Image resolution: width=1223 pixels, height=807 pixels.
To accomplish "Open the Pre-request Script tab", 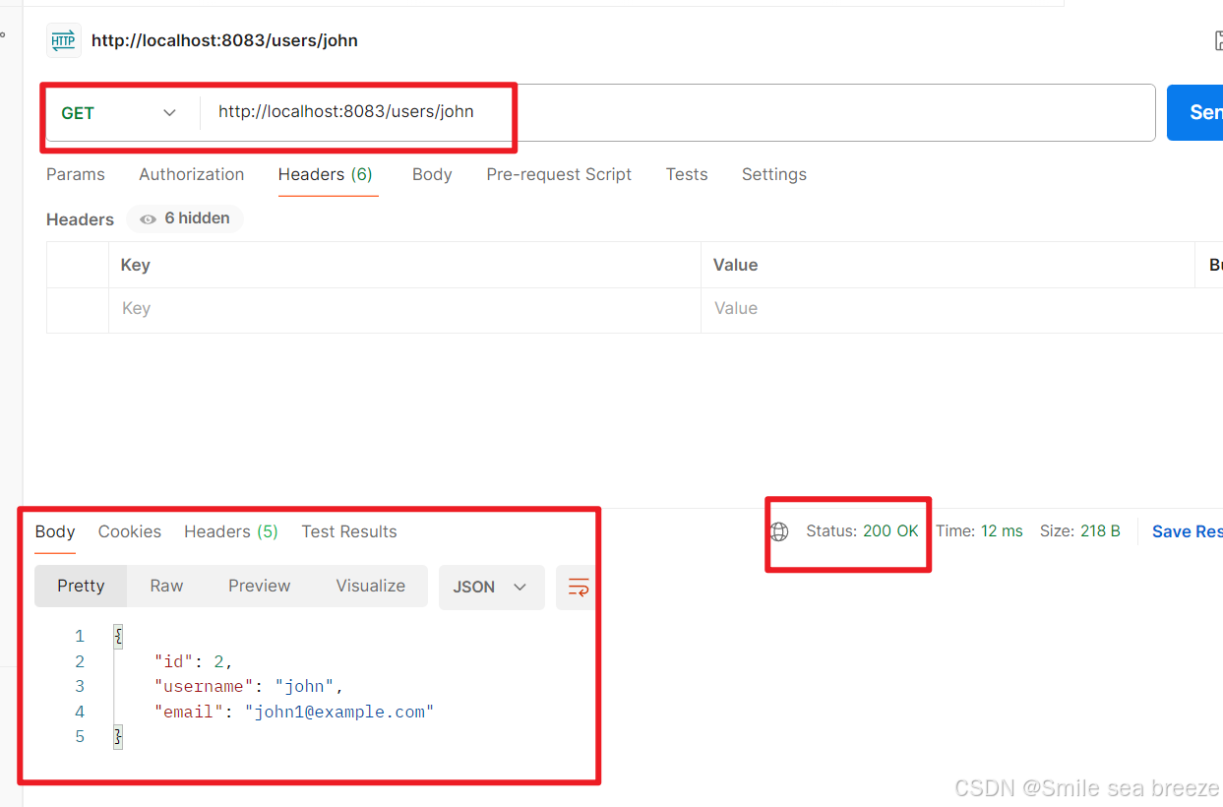I will [559, 174].
